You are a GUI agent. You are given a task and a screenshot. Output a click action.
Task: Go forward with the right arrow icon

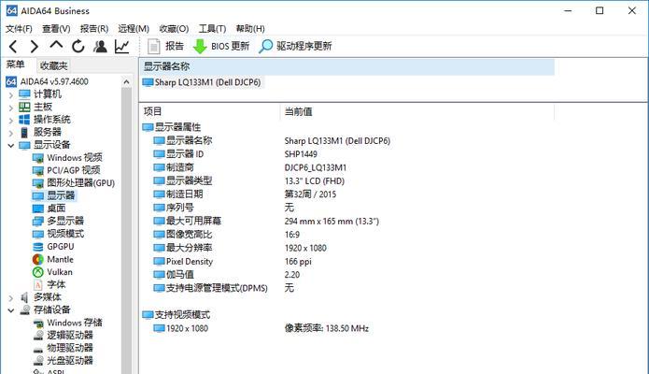coord(35,47)
